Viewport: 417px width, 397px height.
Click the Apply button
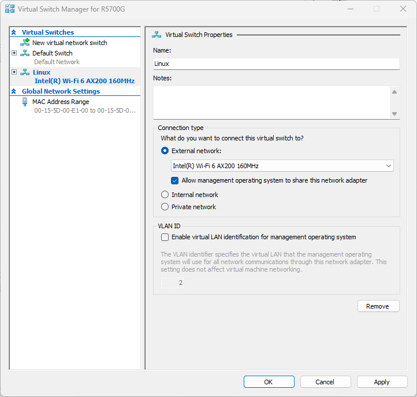point(382,382)
